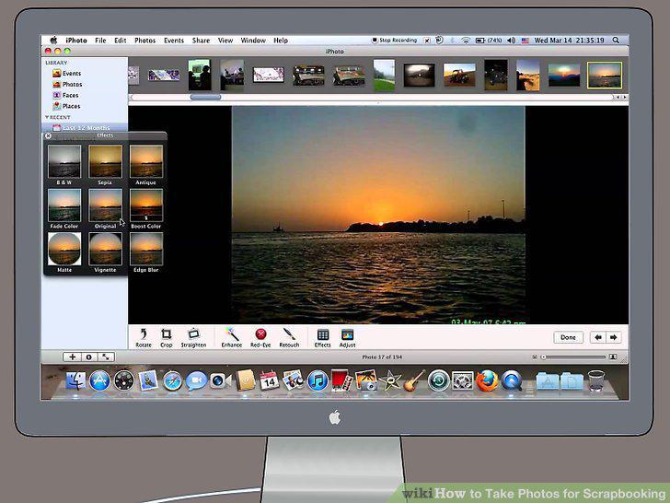Image resolution: width=670 pixels, height=503 pixels.
Task: Open Photos in the library sidebar
Action: [x=67, y=84]
